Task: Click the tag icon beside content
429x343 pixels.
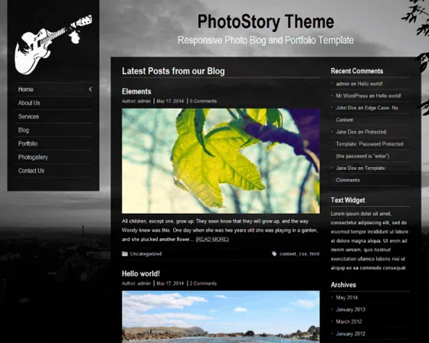Action: tap(274, 254)
